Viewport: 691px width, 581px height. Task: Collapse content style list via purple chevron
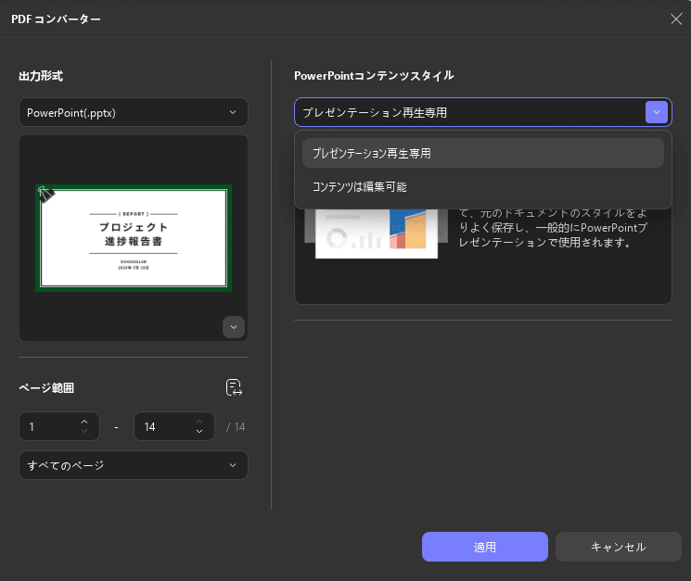[656, 113]
